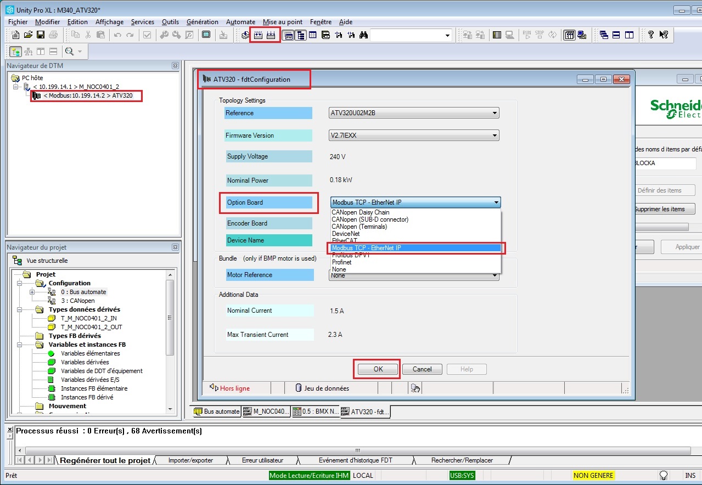Select 3 : CANopen in project tree

pos(78,301)
